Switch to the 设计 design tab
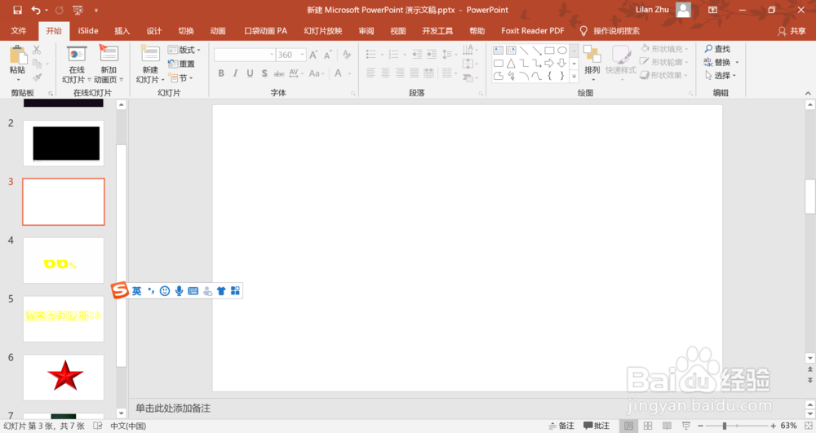This screenshot has width=816, height=433. click(x=154, y=31)
